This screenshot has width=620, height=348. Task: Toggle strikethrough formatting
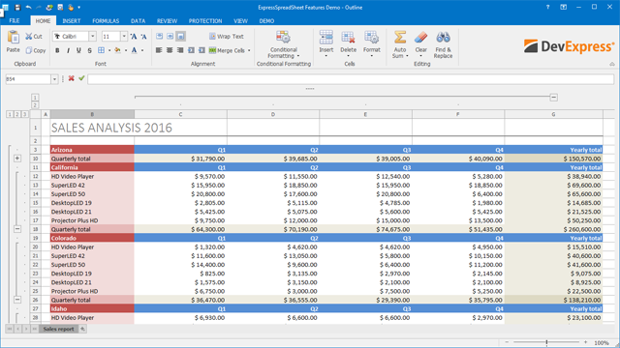pyautogui.click(x=89, y=50)
